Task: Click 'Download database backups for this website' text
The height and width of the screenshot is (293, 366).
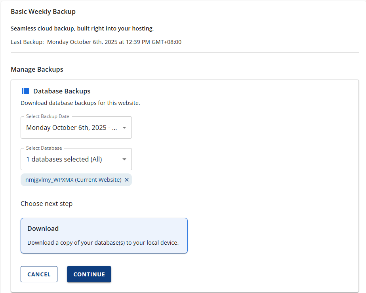Action: [x=80, y=103]
